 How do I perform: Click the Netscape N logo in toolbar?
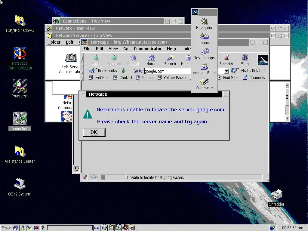pyautogui.click(x=263, y=60)
